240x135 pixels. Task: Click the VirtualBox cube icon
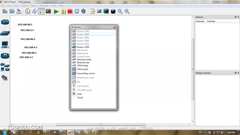84,11
